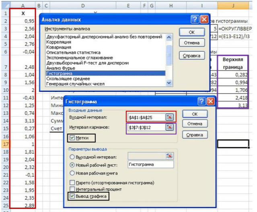Screen dimensions: 257x212
Task: Click help question icon in Гистограмма title
Action: click(201, 102)
